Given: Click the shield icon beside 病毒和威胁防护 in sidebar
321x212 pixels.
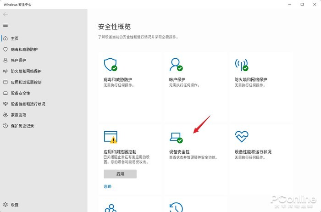Looking at the screenshot, I should (x=6, y=49).
